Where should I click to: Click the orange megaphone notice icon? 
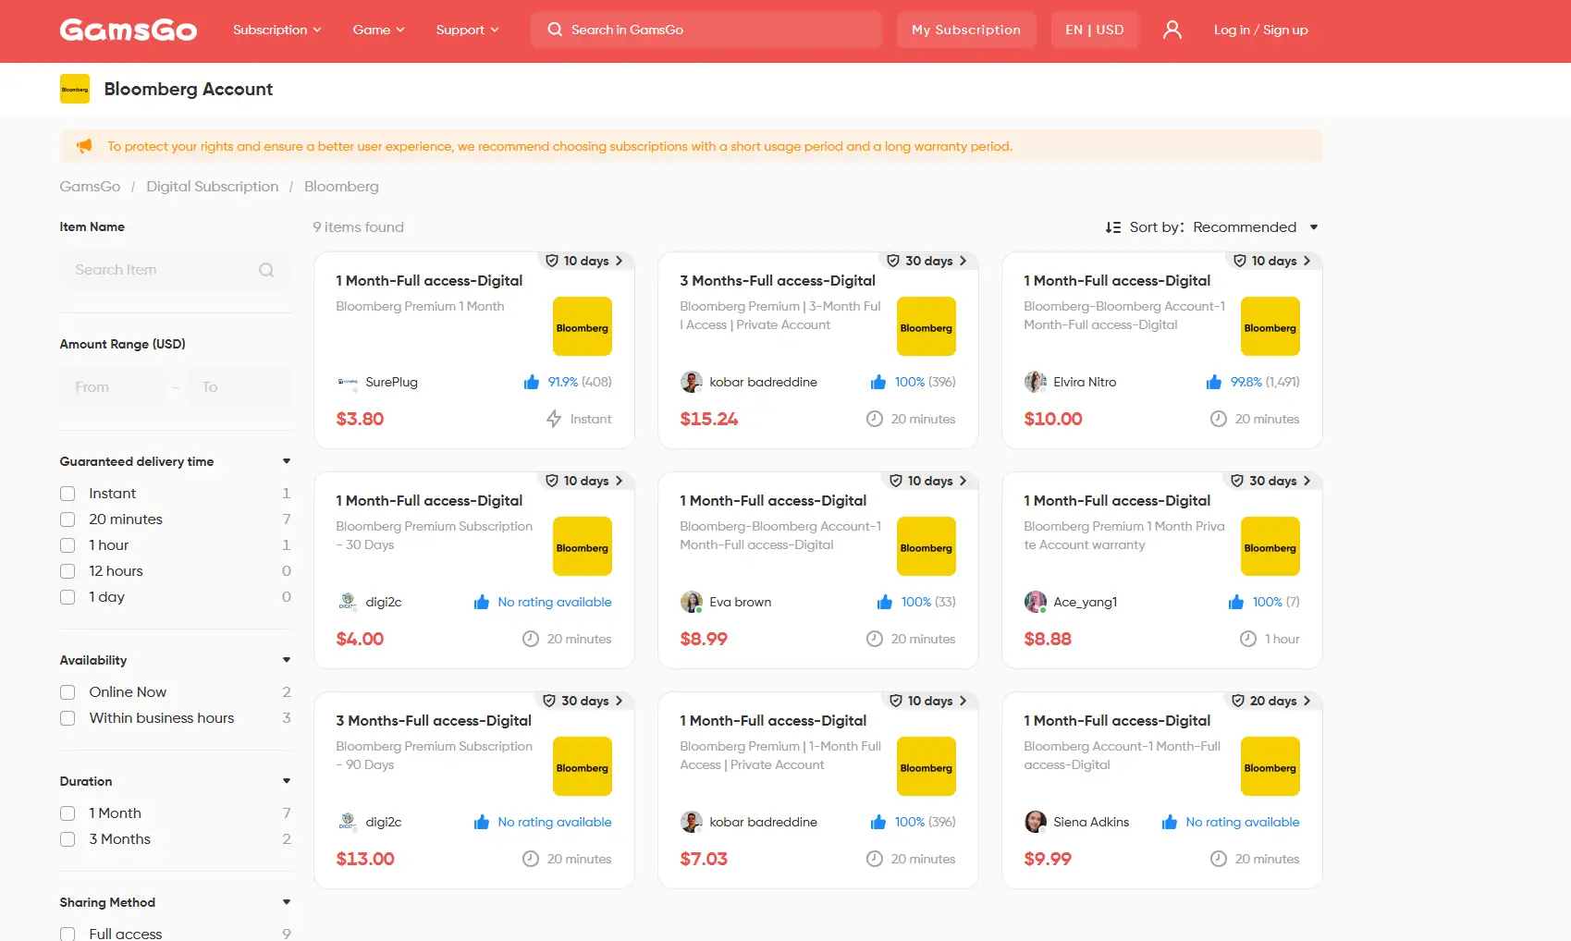84,146
